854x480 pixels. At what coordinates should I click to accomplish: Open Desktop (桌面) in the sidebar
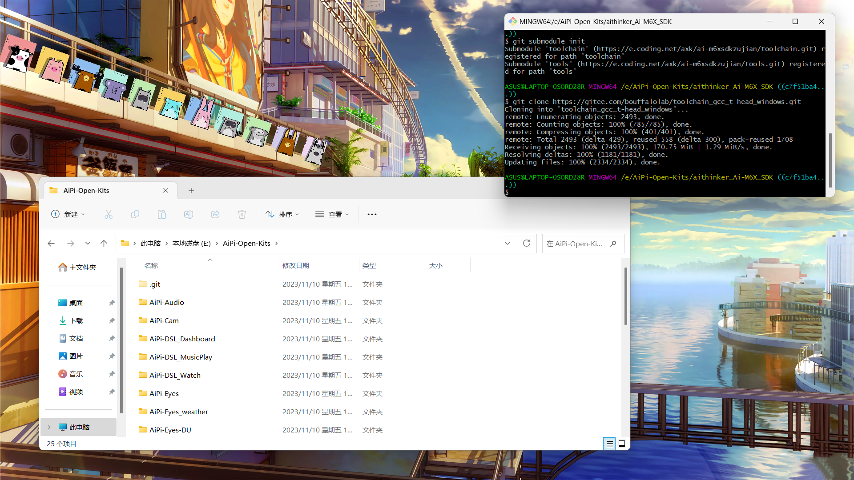click(x=71, y=303)
